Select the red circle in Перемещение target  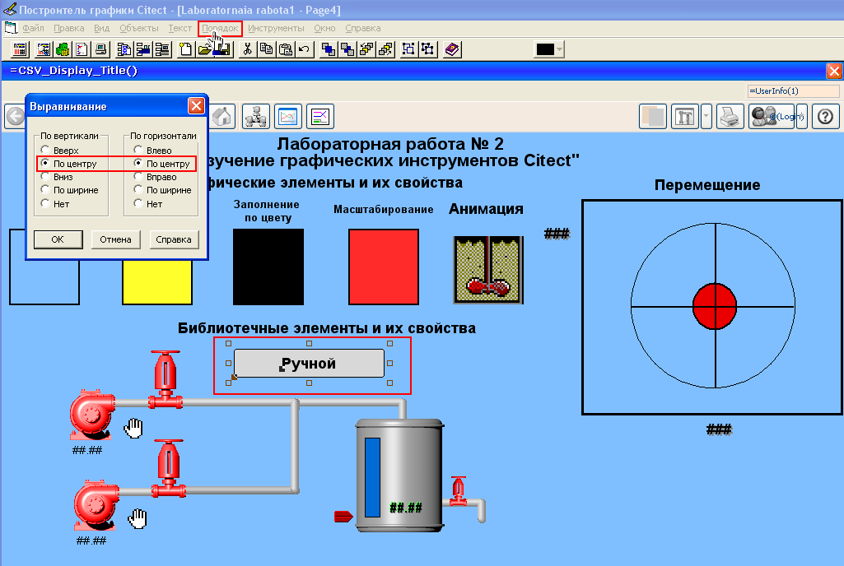pos(714,306)
